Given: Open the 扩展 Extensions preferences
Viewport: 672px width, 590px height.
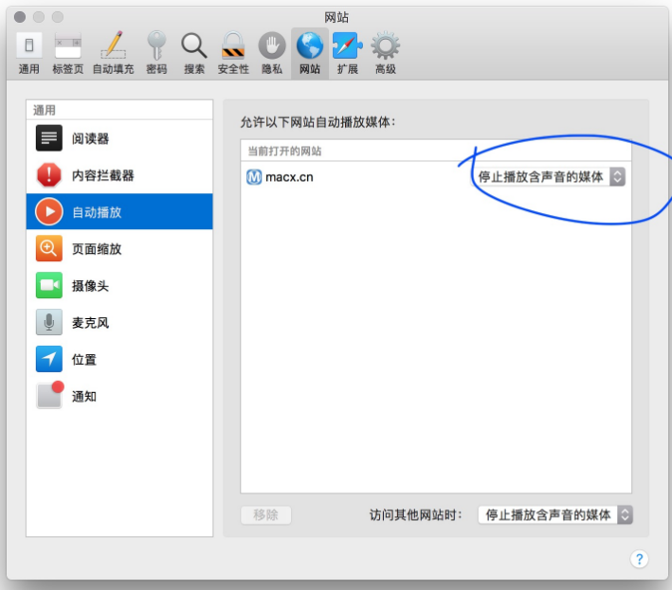Looking at the screenshot, I should 348,53.
